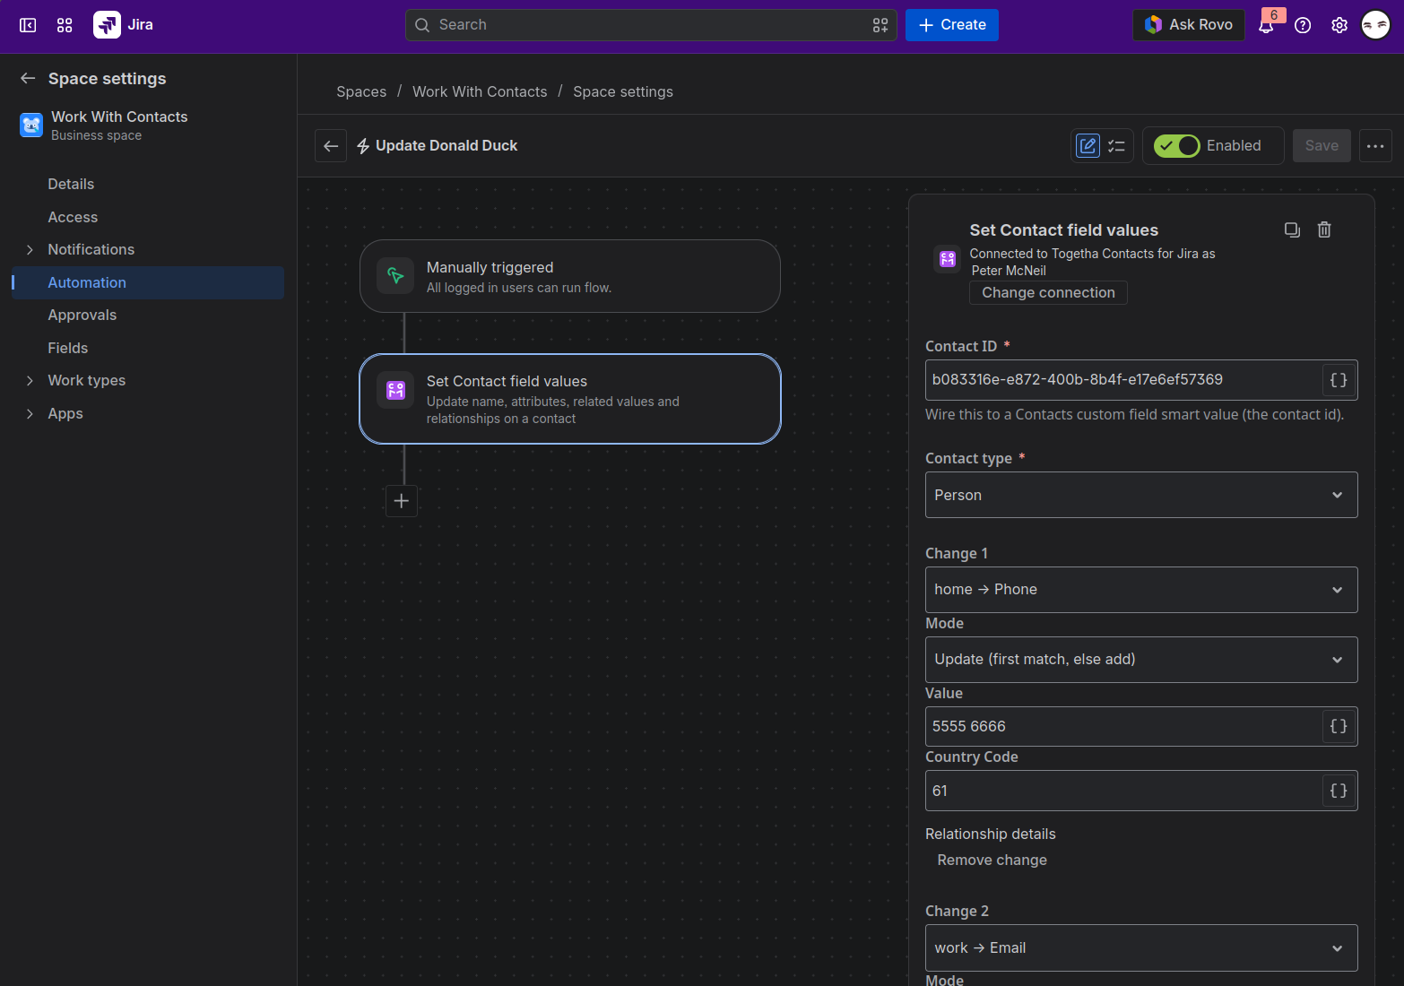Open the Change 1 home Phone dropdown
Viewport: 1404px width, 986px height.
click(x=1141, y=590)
